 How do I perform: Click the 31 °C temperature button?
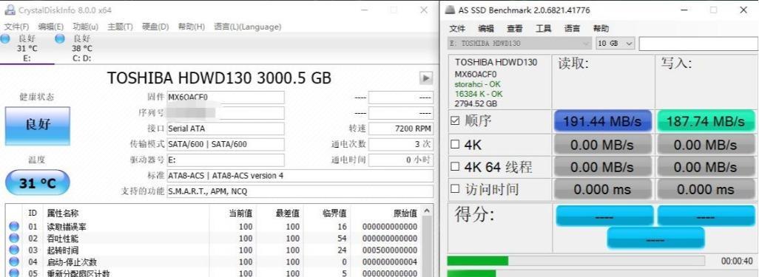pos(37,182)
